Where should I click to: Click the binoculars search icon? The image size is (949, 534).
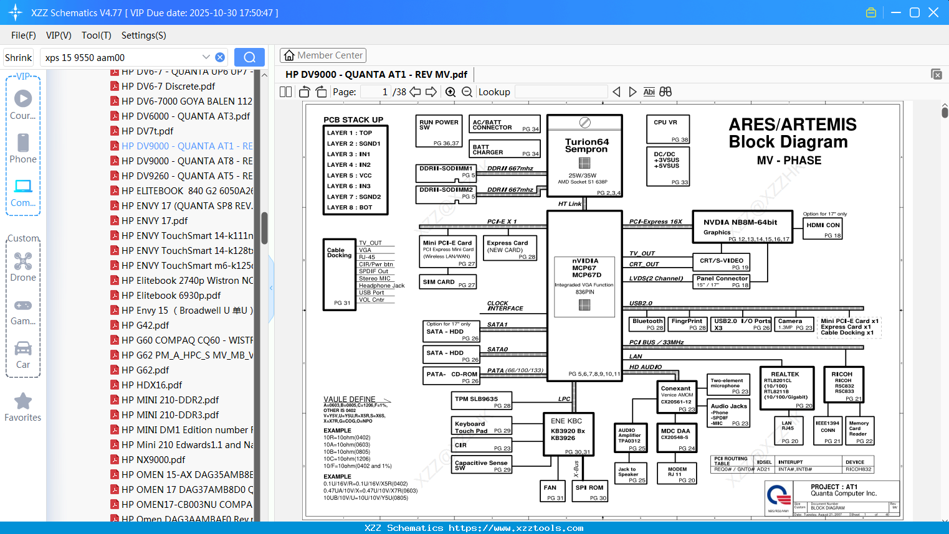coord(665,91)
